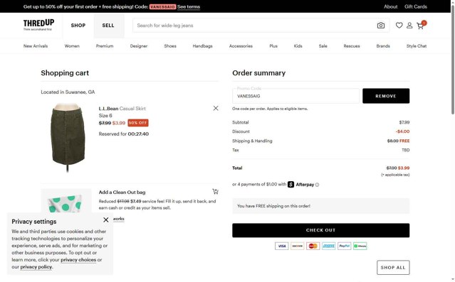Open New Arrivals category
Viewport: 455px width, 282px height.
36,46
